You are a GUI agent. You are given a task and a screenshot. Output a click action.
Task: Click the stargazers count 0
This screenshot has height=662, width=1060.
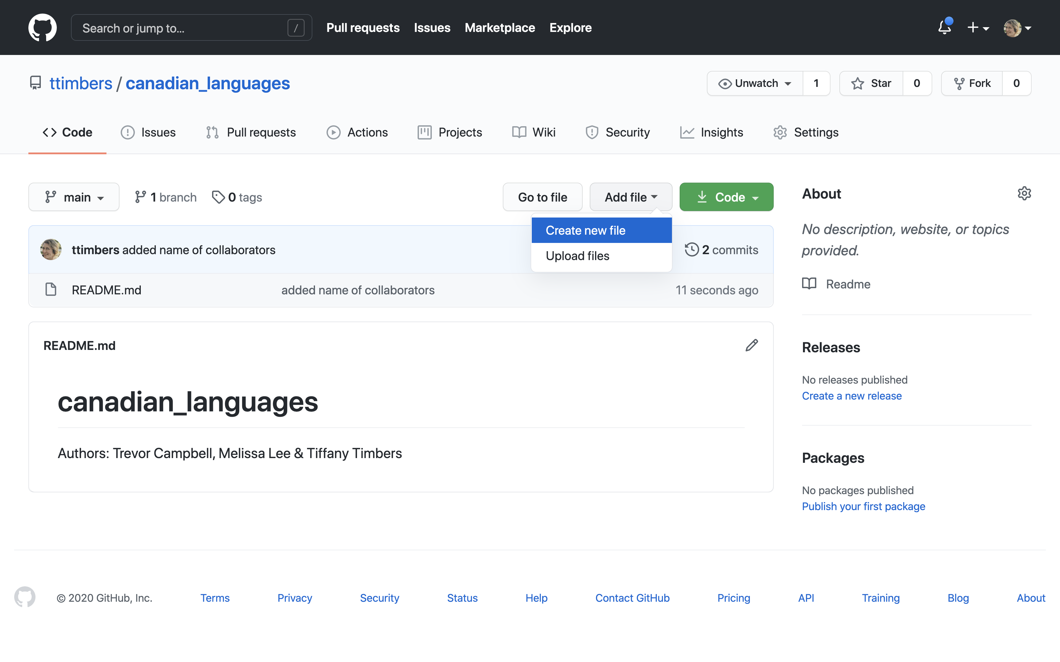pos(917,83)
